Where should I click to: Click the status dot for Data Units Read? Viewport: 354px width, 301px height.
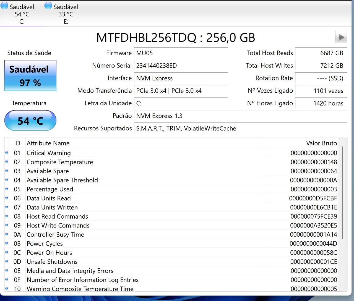[x=7, y=198]
